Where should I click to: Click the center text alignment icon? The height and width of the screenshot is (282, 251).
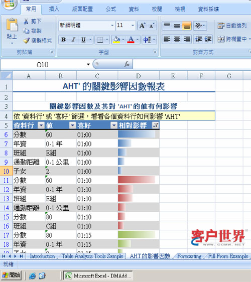coord(177,39)
